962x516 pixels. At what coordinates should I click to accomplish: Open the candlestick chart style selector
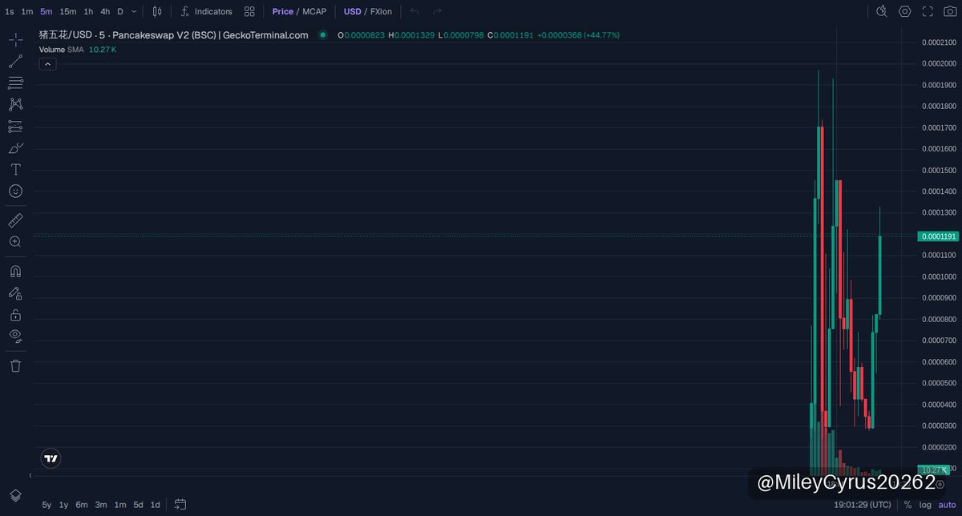157,11
